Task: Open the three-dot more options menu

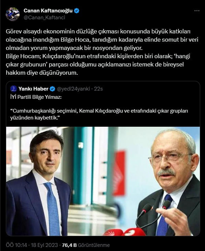Action: point(197,11)
